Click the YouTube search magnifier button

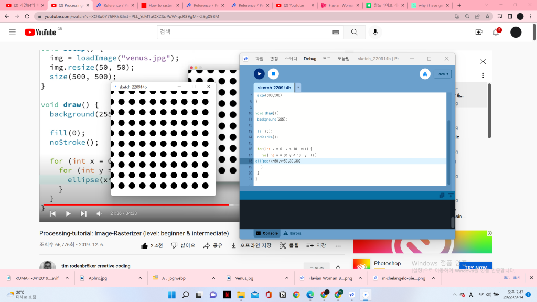tap(354, 32)
